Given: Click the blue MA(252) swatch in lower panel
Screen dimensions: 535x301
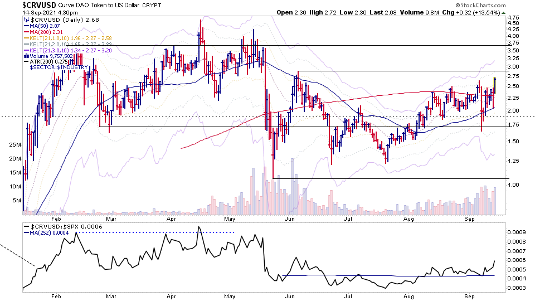Looking at the screenshot, I should click(x=27, y=233).
